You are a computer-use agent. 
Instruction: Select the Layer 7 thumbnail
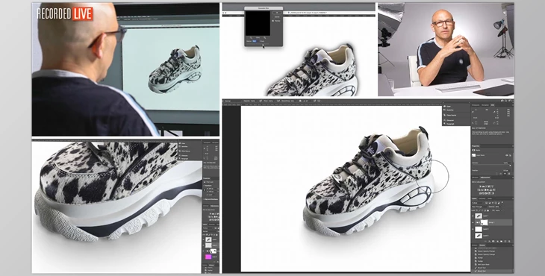(479, 216)
